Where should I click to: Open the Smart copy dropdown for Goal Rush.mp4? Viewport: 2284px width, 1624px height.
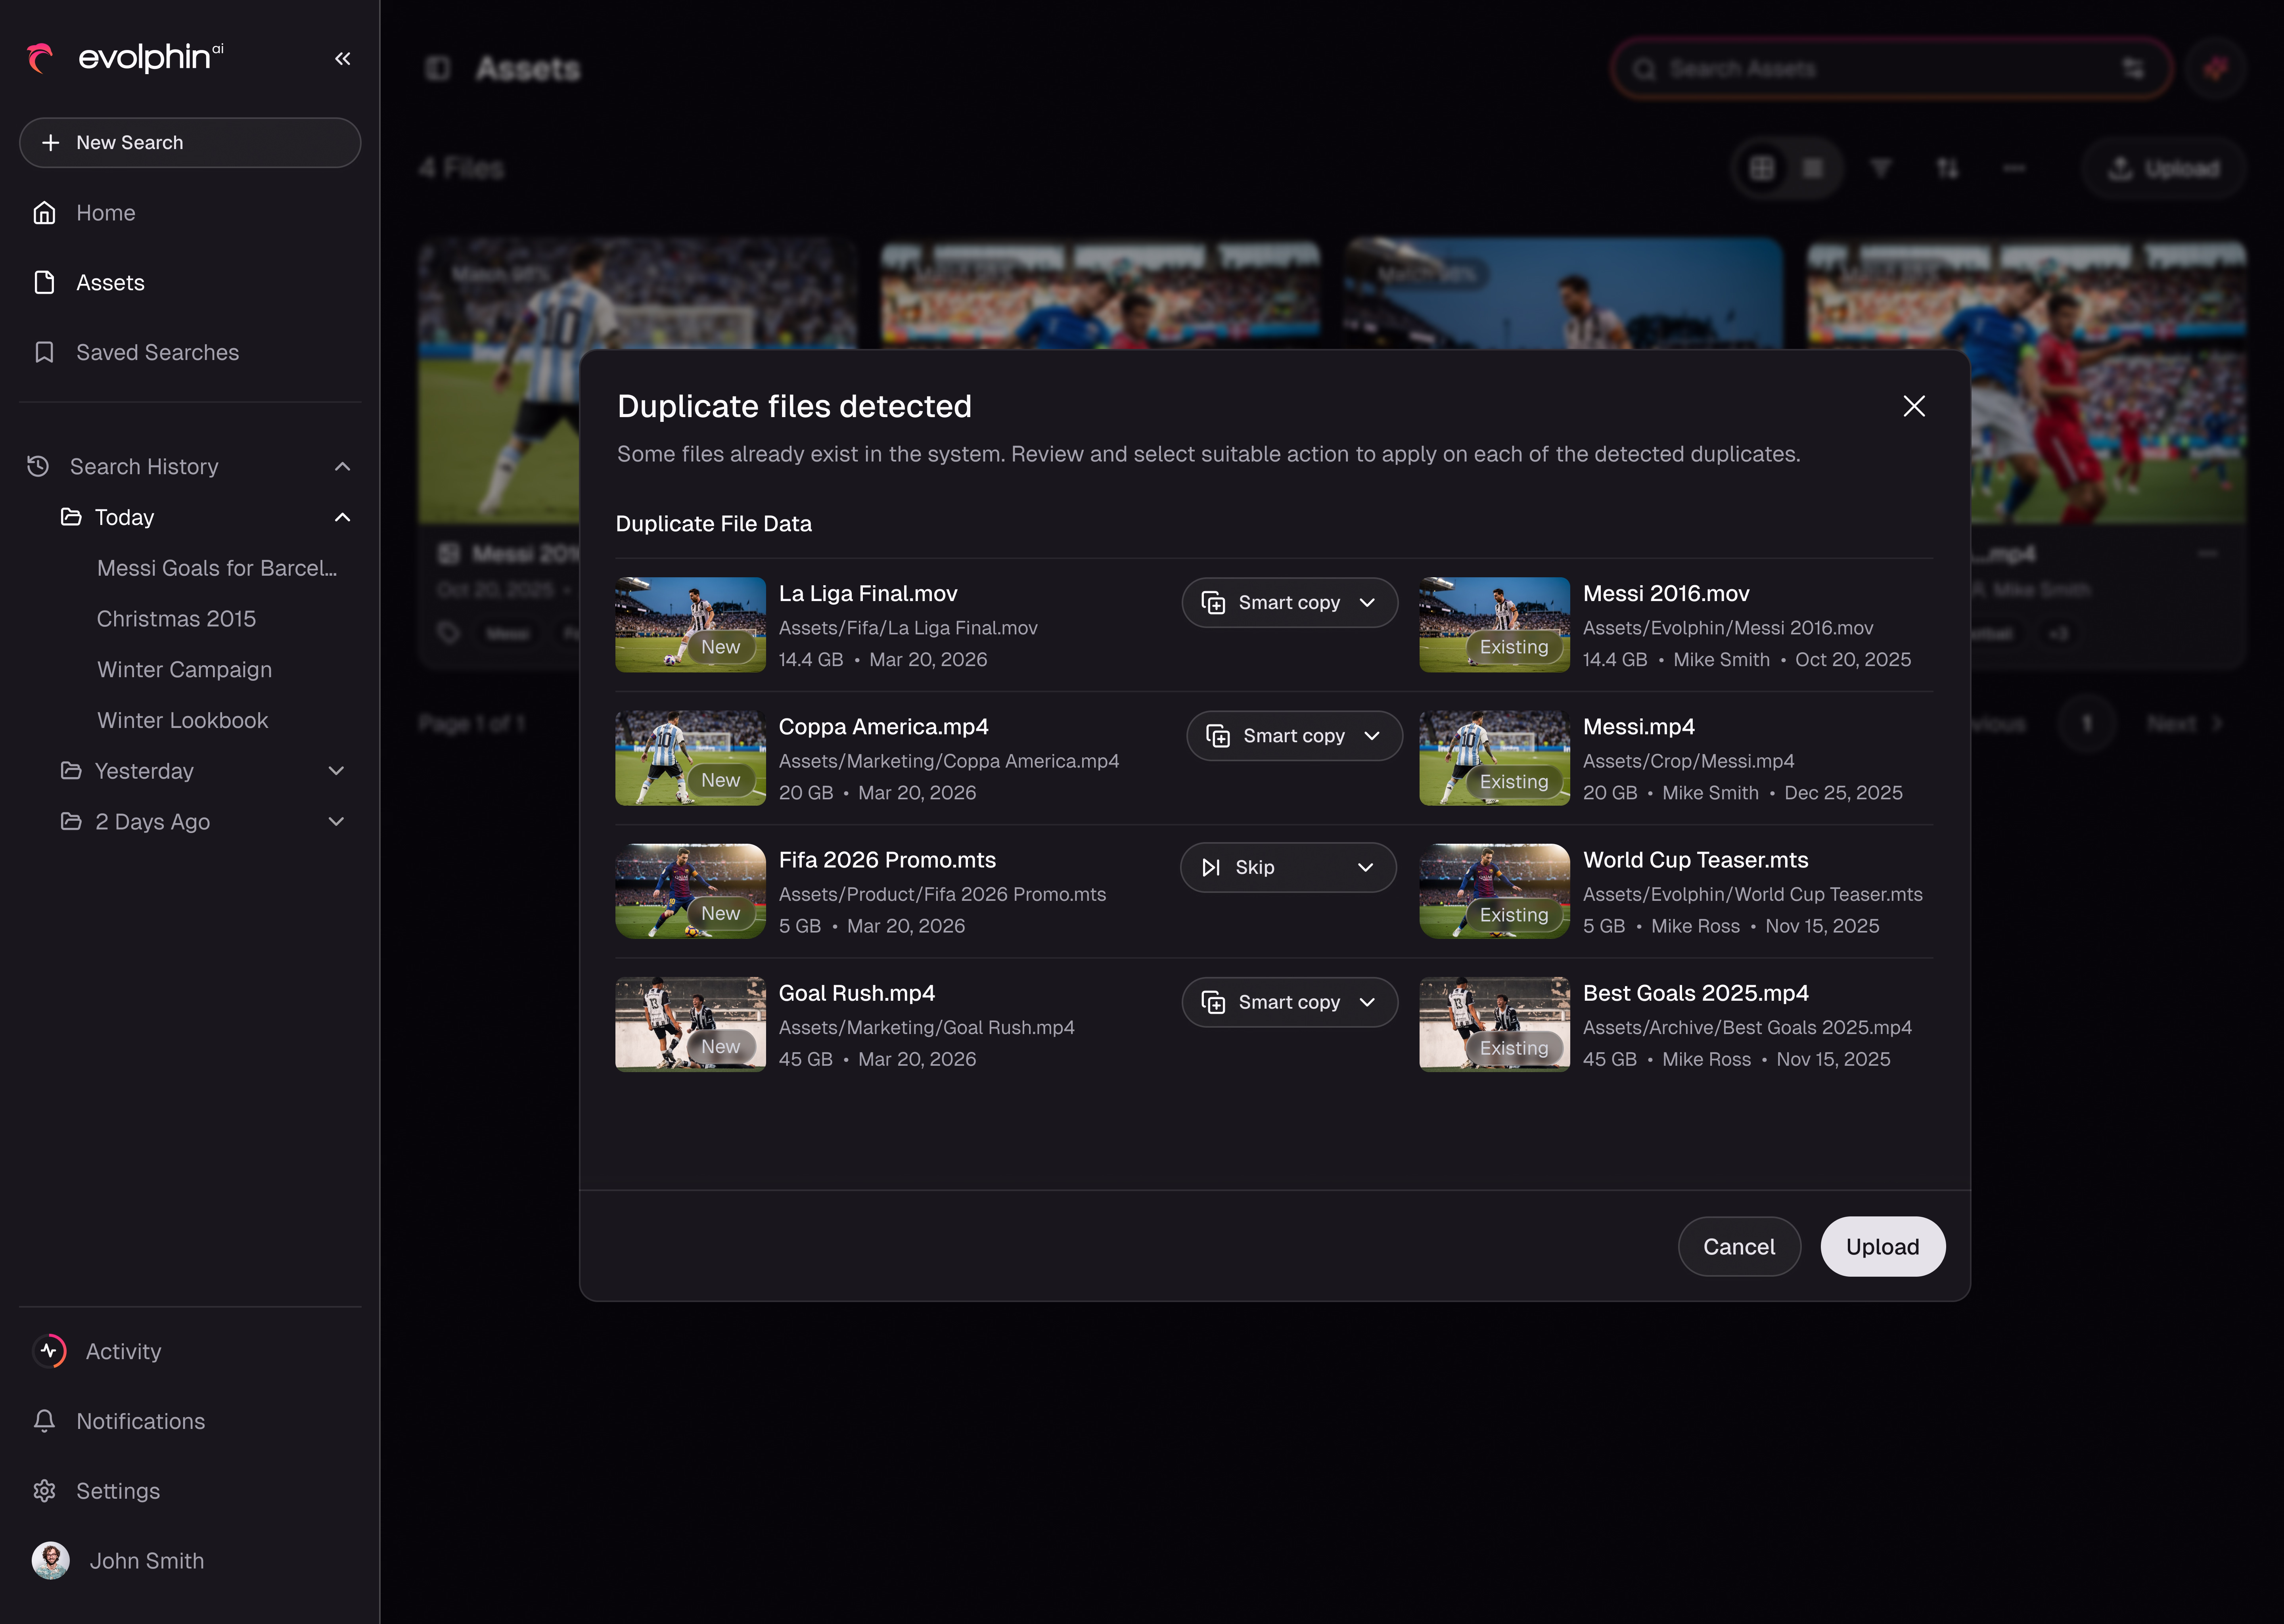[1289, 1002]
